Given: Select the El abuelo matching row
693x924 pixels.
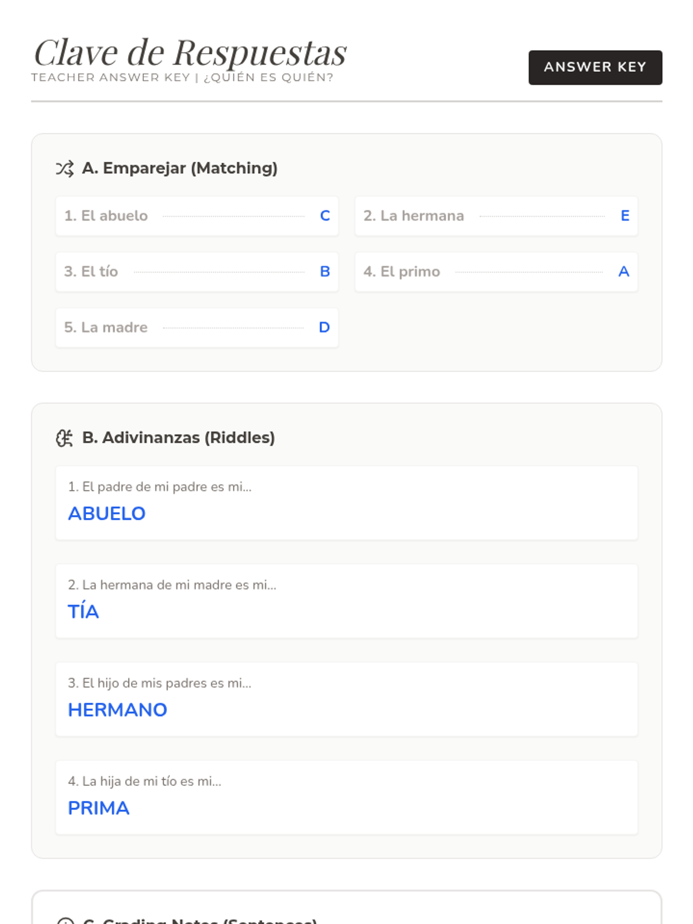Looking at the screenshot, I should click(x=196, y=216).
